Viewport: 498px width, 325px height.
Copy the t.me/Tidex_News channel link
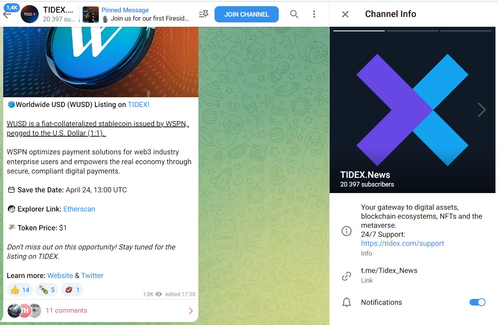(389, 270)
